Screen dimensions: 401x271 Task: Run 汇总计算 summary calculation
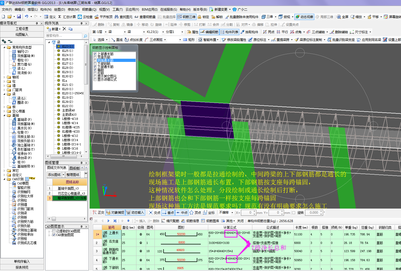67,17
